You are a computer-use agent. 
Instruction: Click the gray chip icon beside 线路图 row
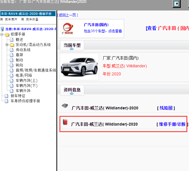(x=65, y=106)
